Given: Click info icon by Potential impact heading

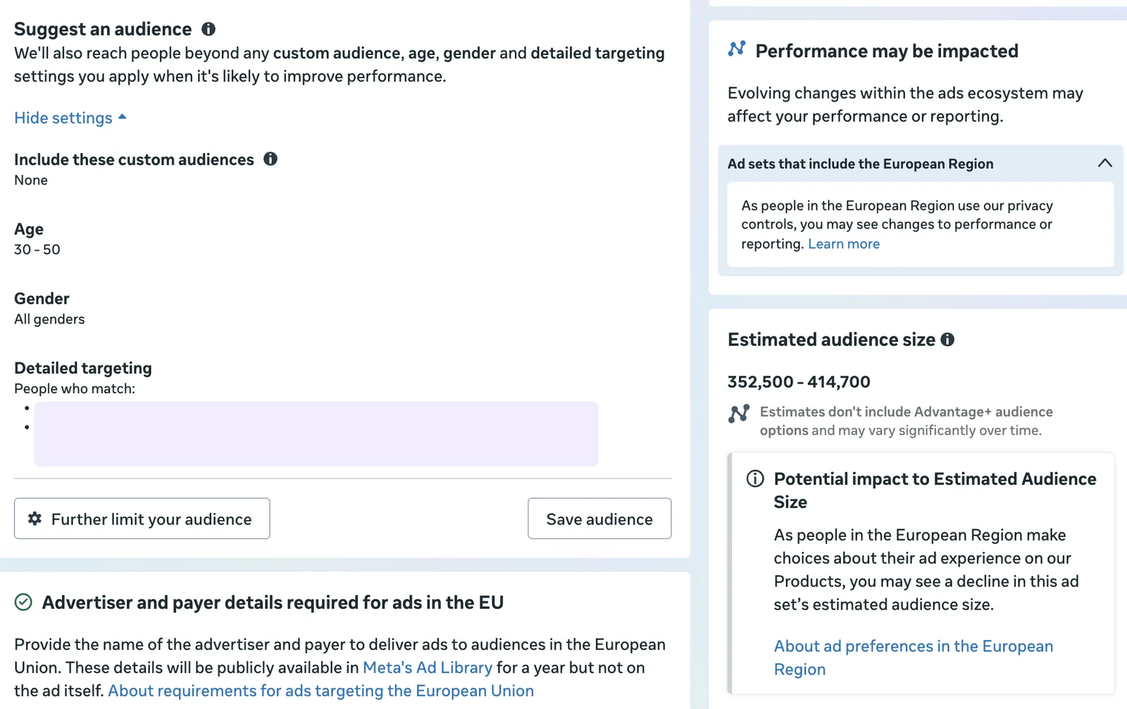Looking at the screenshot, I should (x=755, y=479).
